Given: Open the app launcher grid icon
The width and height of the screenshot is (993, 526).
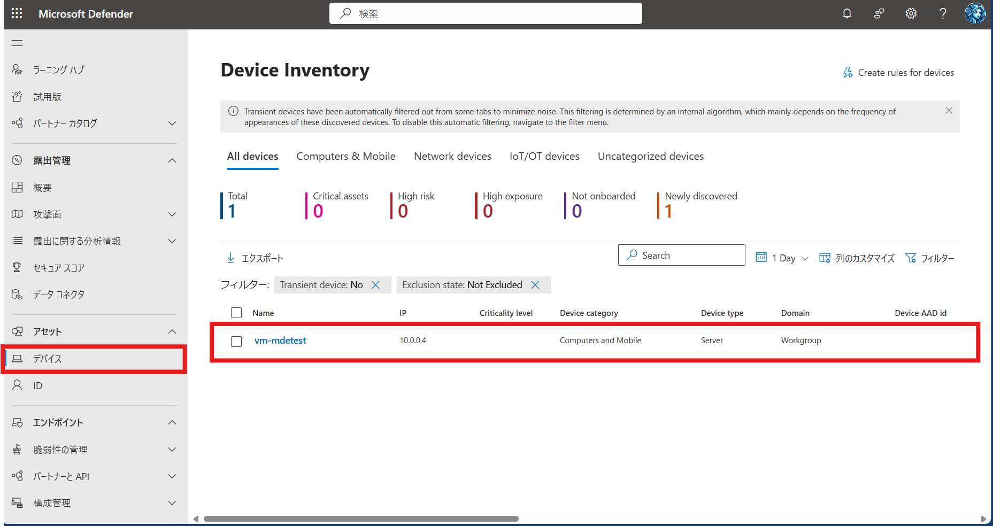Looking at the screenshot, I should pyautogui.click(x=17, y=13).
